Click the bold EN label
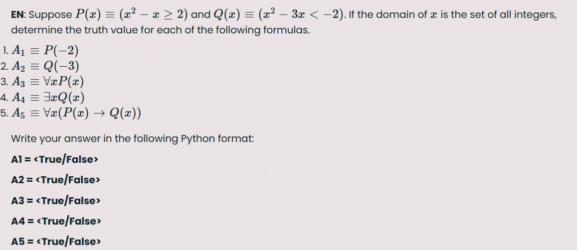Viewport: 577px width, 250px height. pos(17,15)
